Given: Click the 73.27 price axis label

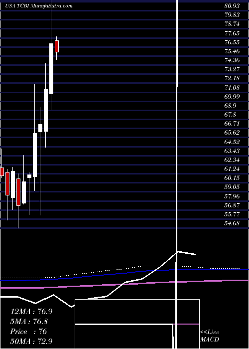Looking at the screenshot, I should coord(232,69).
